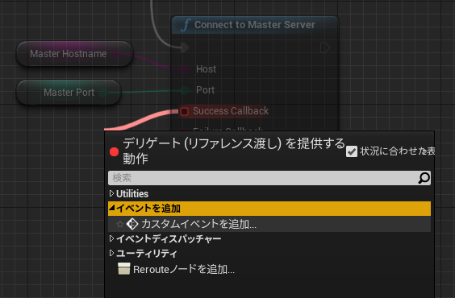
Task: Click the favorite star beside カスタムイベントを追加
Action: [119, 224]
